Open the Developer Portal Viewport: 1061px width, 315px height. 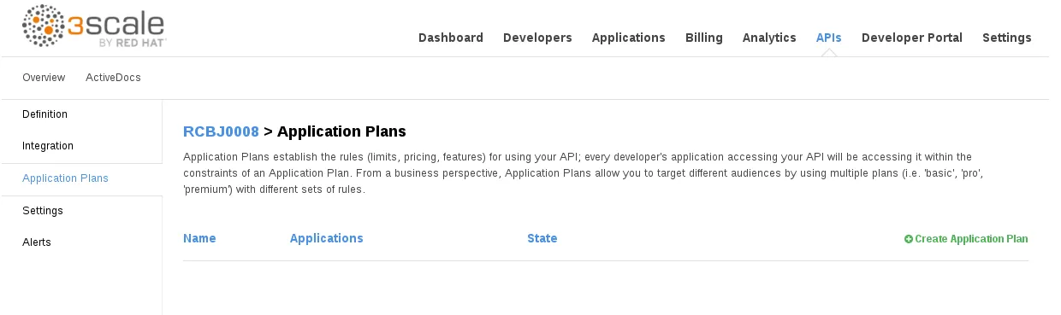(x=912, y=38)
